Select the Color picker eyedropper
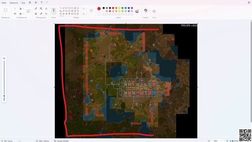 (41, 14)
